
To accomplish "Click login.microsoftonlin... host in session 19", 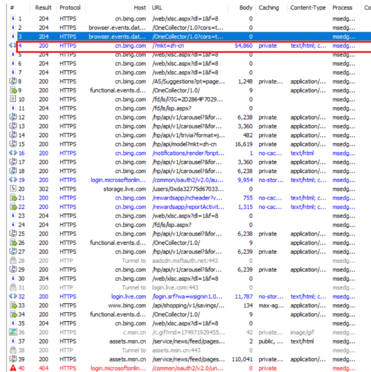I will [x=118, y=180].
